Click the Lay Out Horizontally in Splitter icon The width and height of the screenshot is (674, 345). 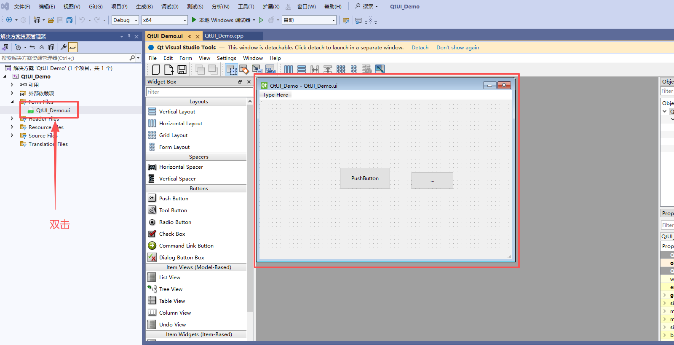click(x=315, y=70)
